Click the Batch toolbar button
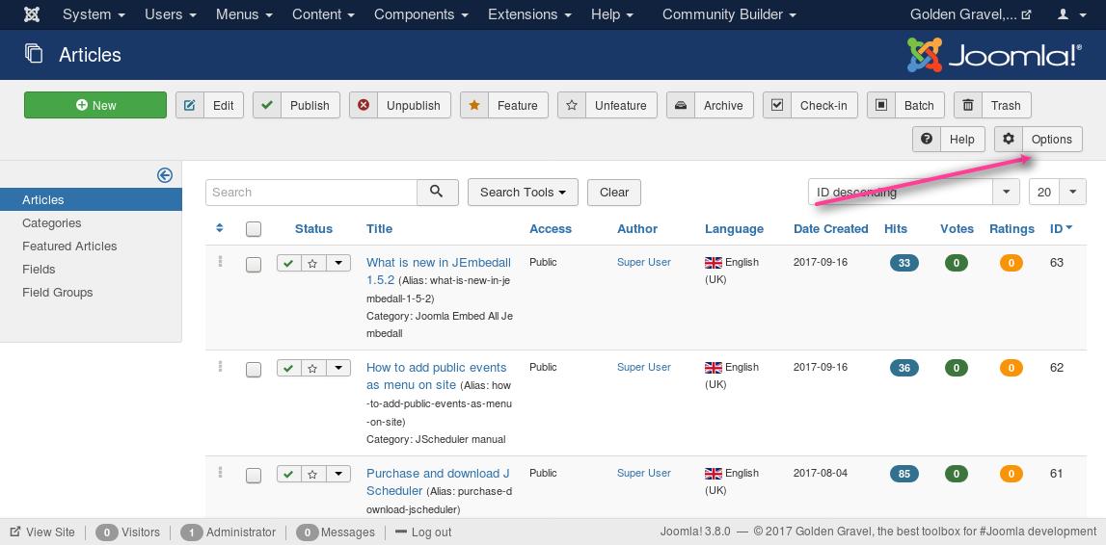The height and width of the screenshot is (545, 1106). [x=905, y=105]
